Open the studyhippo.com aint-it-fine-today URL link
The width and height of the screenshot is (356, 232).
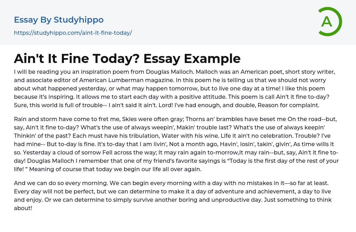(x=73, y=33)
